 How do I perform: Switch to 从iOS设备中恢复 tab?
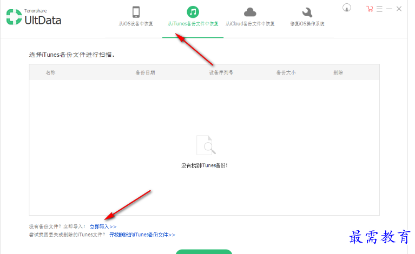point(136,24)
